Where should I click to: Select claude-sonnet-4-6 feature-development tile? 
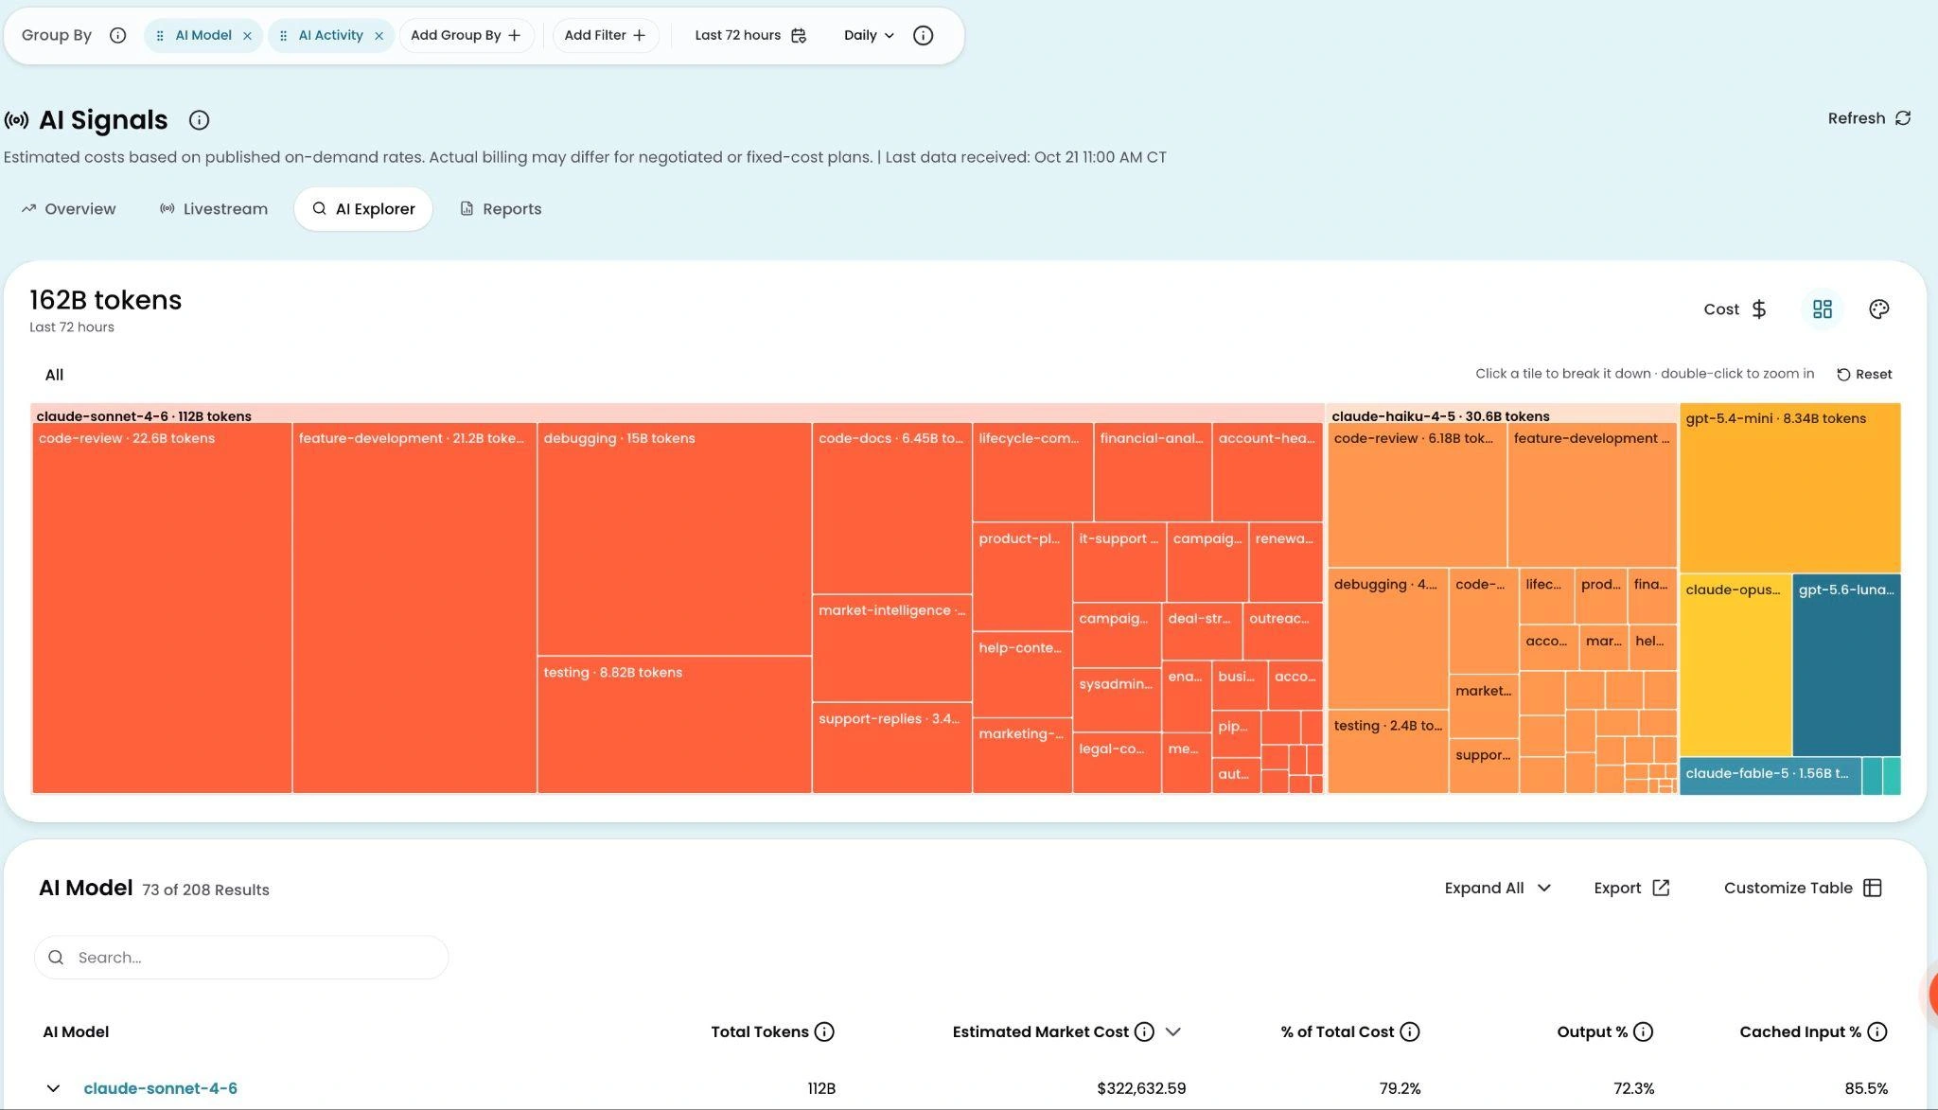[x=414, y=608]
